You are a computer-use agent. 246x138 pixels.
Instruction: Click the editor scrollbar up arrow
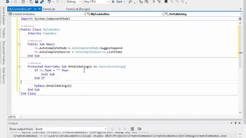tap(240, 23)
